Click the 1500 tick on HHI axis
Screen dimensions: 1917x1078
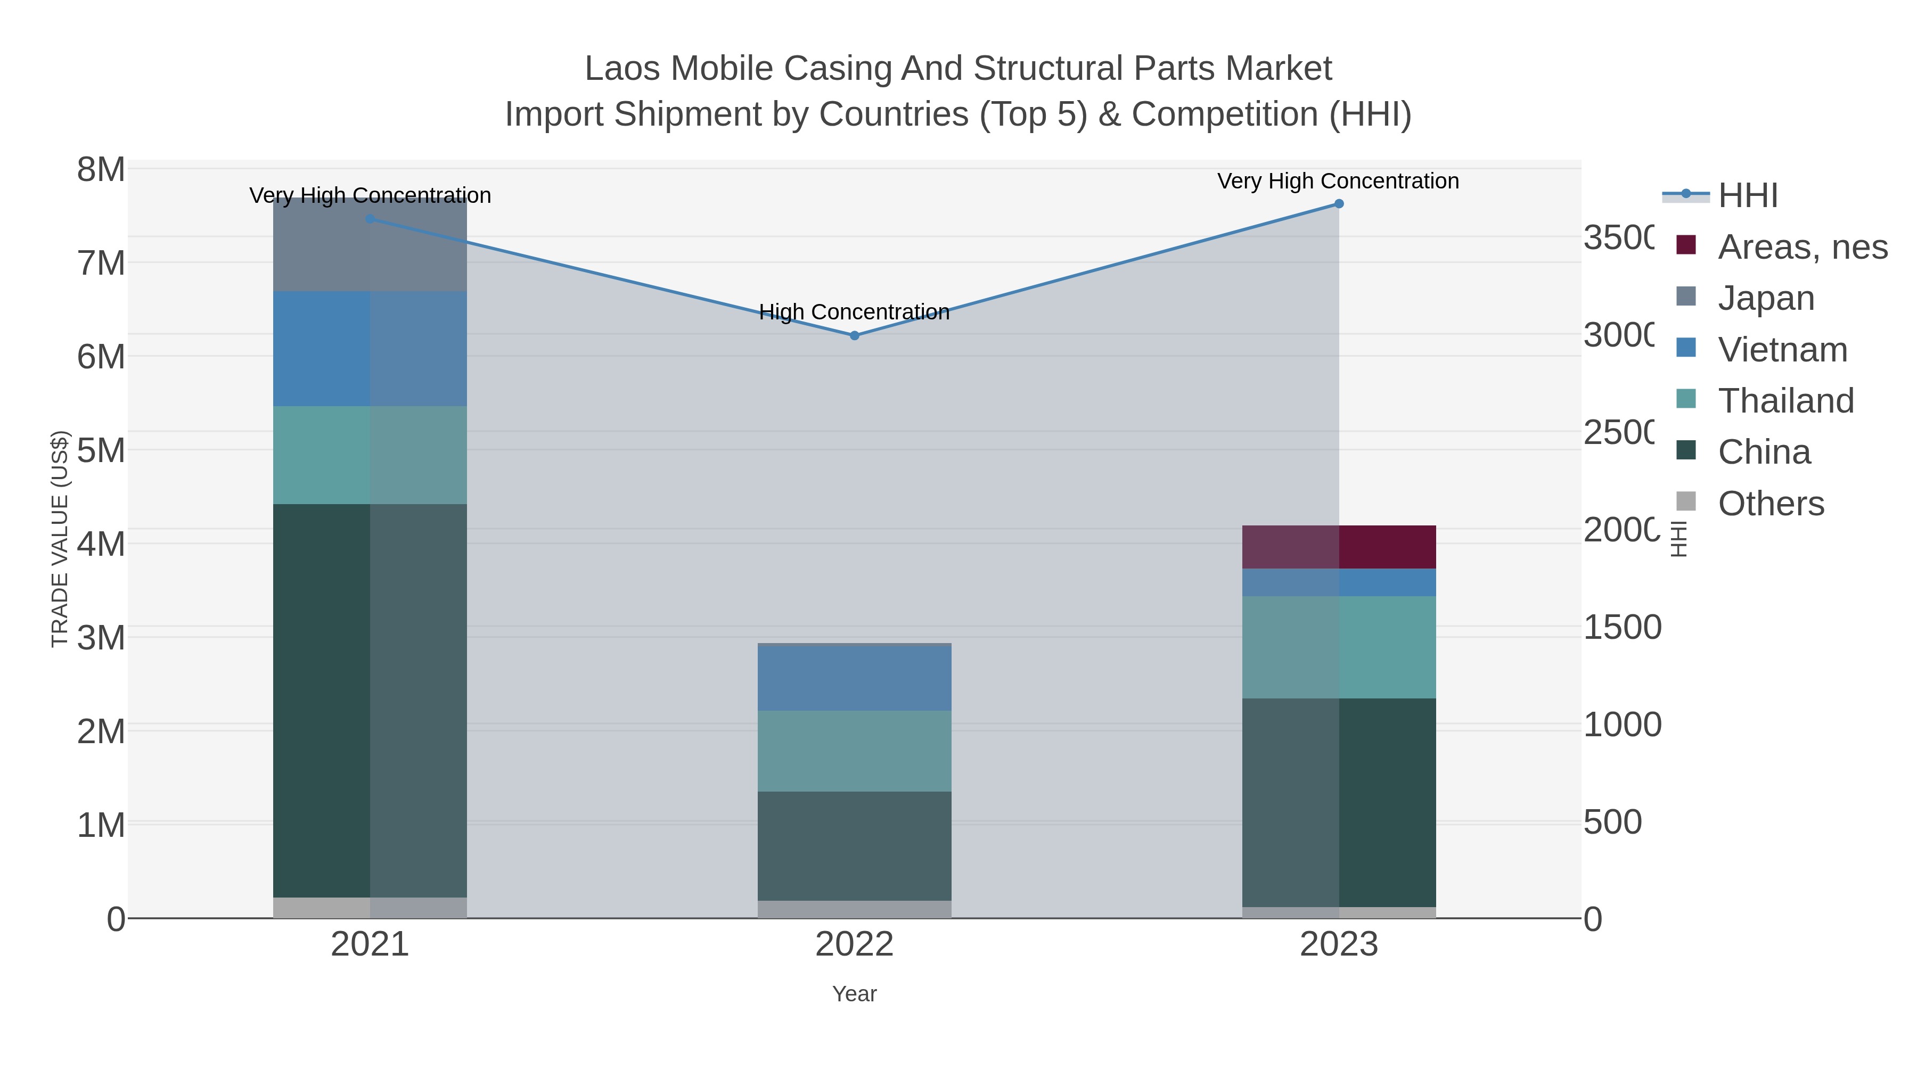(1623, 627)
